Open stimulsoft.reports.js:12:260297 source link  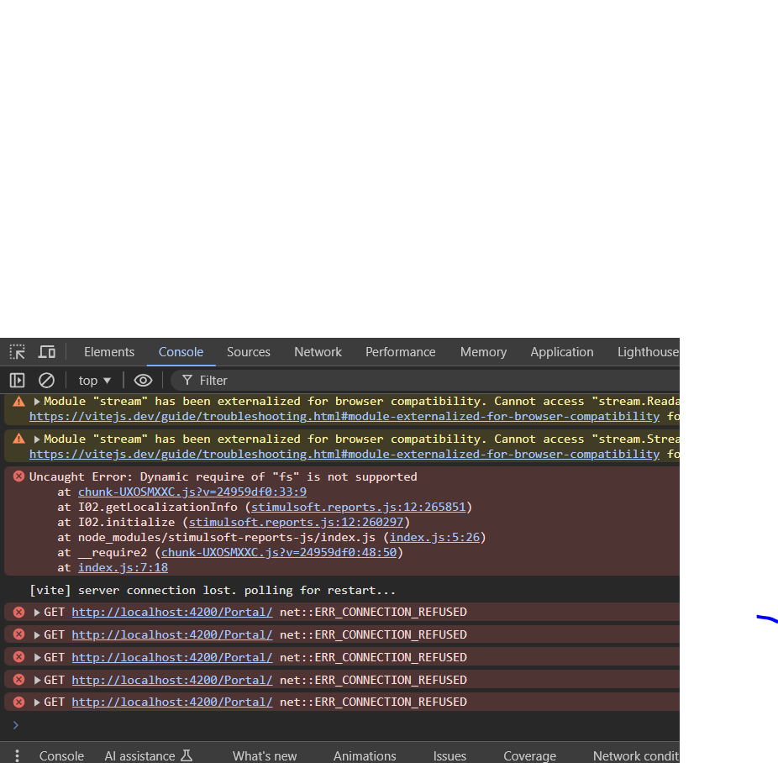tap(296, 522)
